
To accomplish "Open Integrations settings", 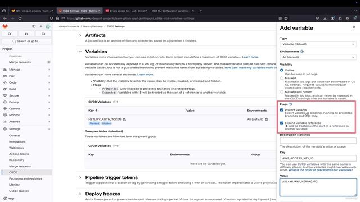I will pyautogui.click(x=17, y=142).
